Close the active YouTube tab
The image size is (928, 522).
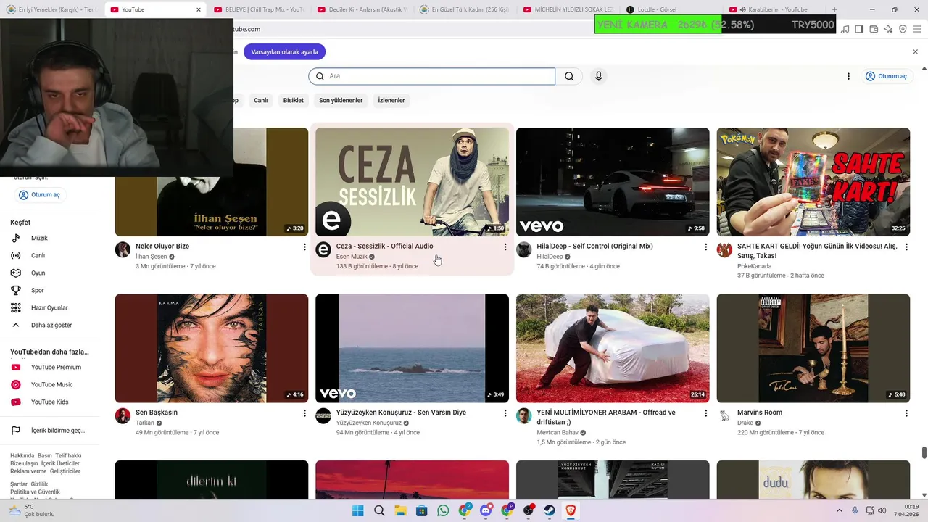click(199, 9)
